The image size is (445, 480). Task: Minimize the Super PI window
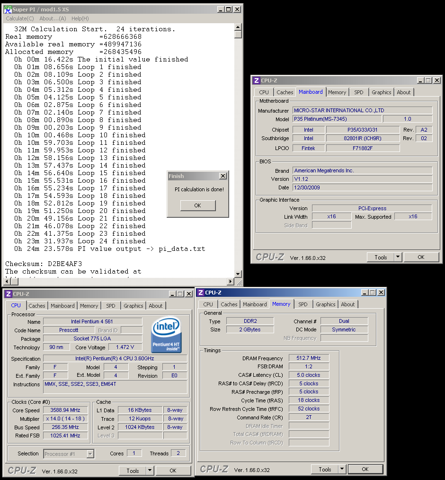click(221, 9)
